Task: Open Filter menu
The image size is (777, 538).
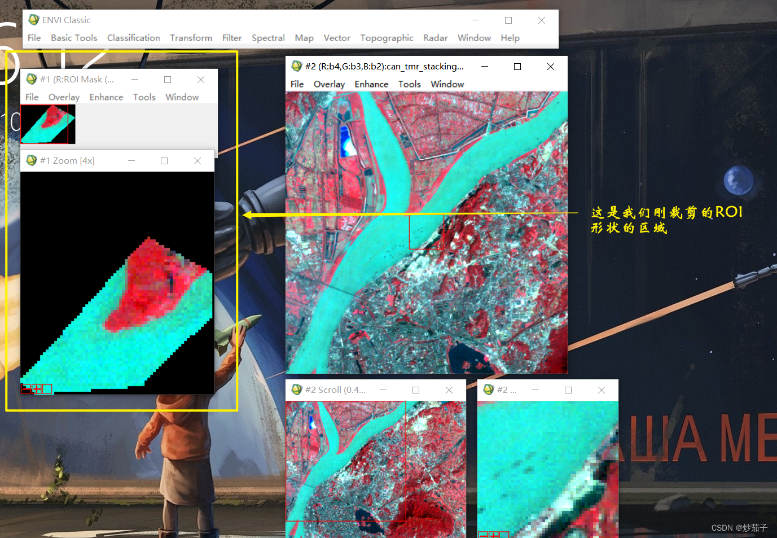Action: tap(232, 38)
